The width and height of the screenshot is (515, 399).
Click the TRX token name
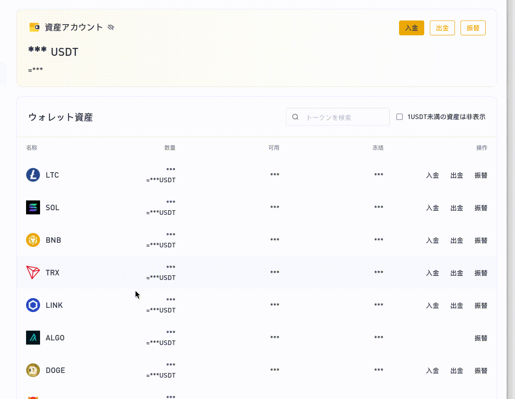coord(53,273)
